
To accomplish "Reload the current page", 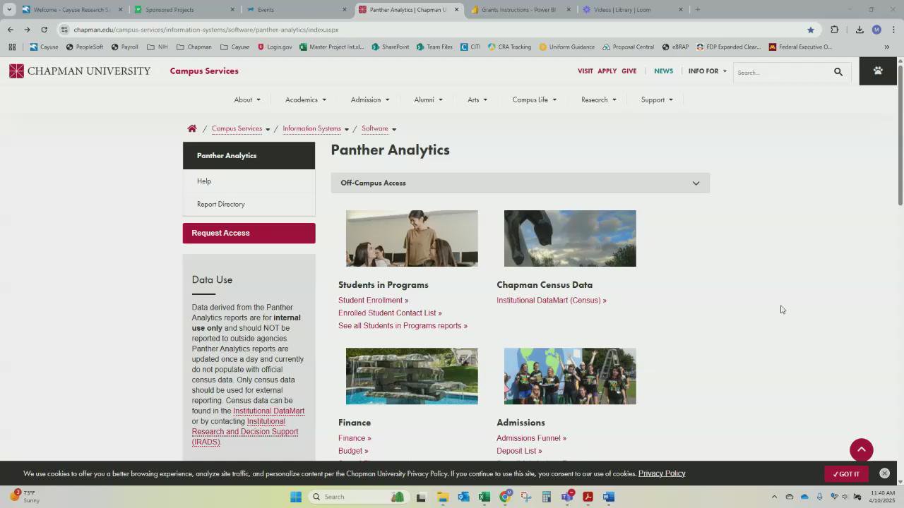I will [44, 30].
